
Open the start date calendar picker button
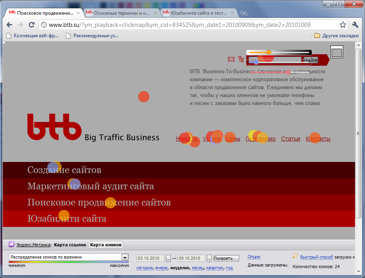[x=168, y=258]
